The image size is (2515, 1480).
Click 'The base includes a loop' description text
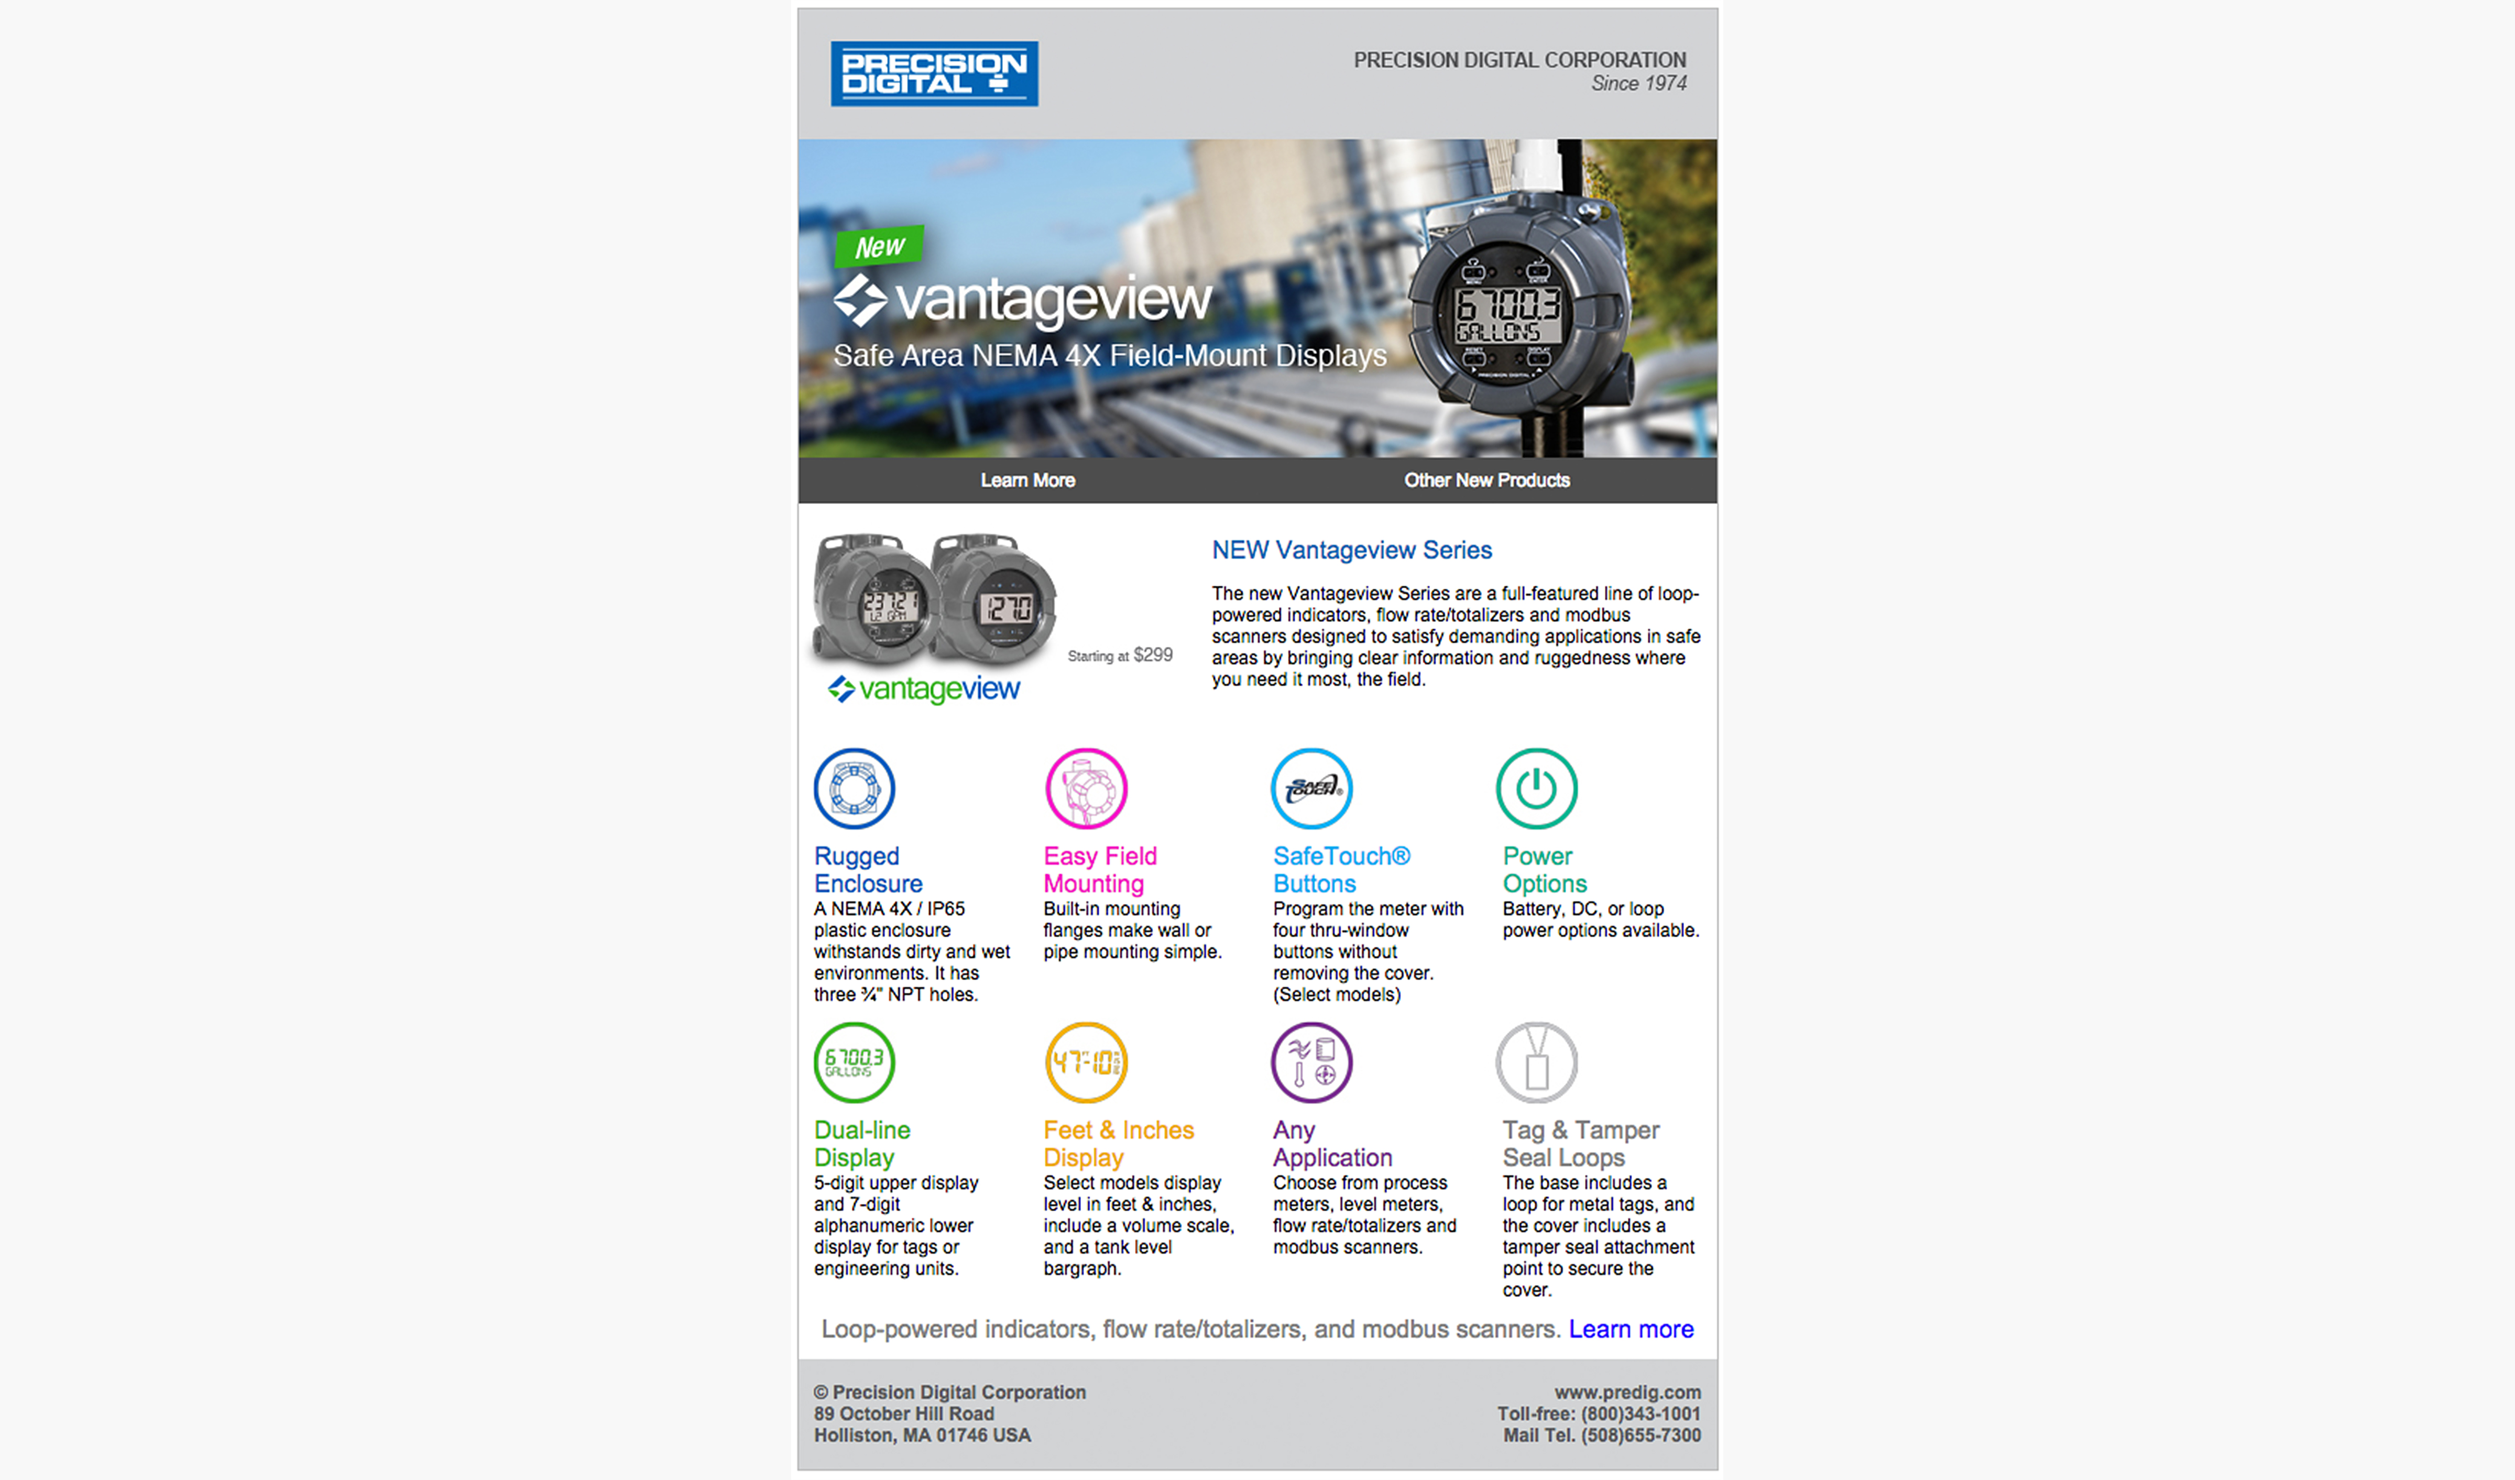click(1599, 1236)
